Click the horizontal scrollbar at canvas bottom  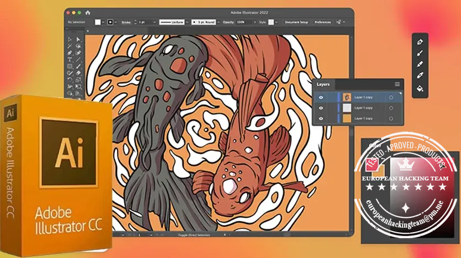click(287, 235)
